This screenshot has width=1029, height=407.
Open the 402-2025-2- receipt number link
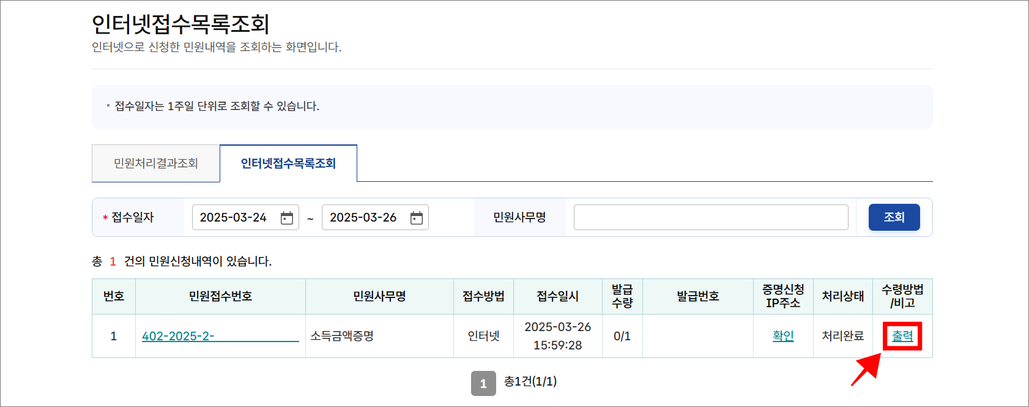[219, 335]
